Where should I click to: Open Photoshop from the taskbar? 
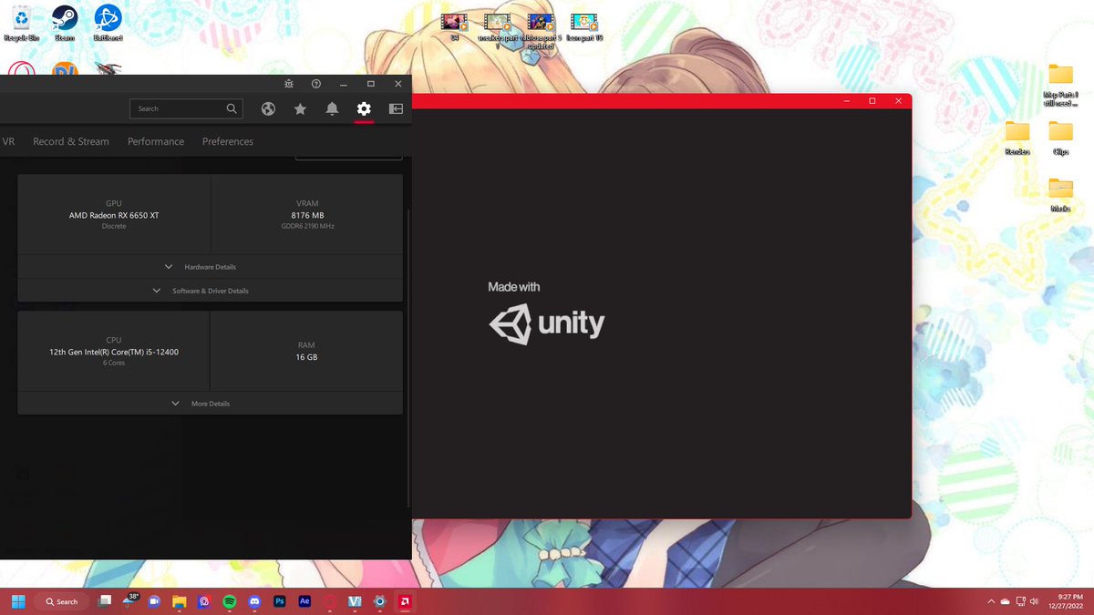tap(280, 601)
